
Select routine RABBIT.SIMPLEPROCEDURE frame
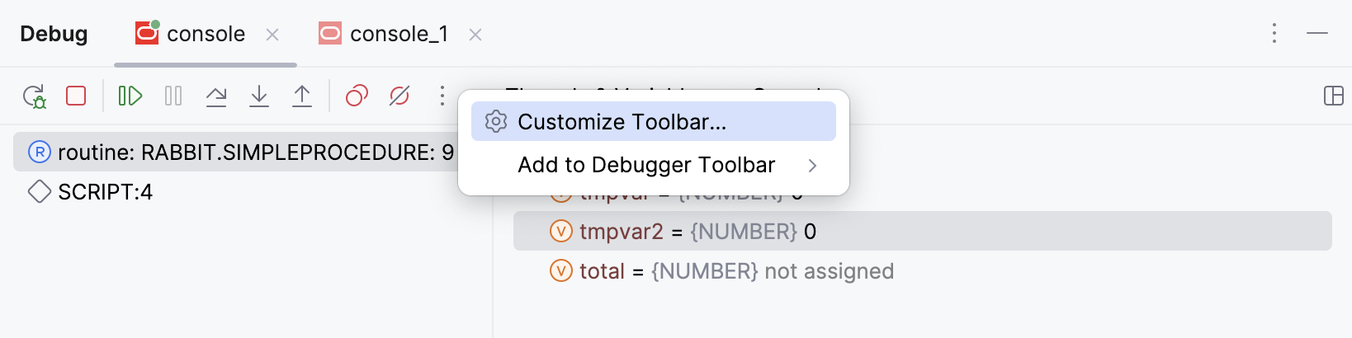coord(239,153)
